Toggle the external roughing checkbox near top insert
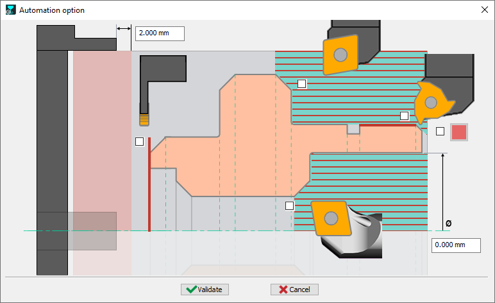This screenshot has height=303, width=495. coord(302,83)
